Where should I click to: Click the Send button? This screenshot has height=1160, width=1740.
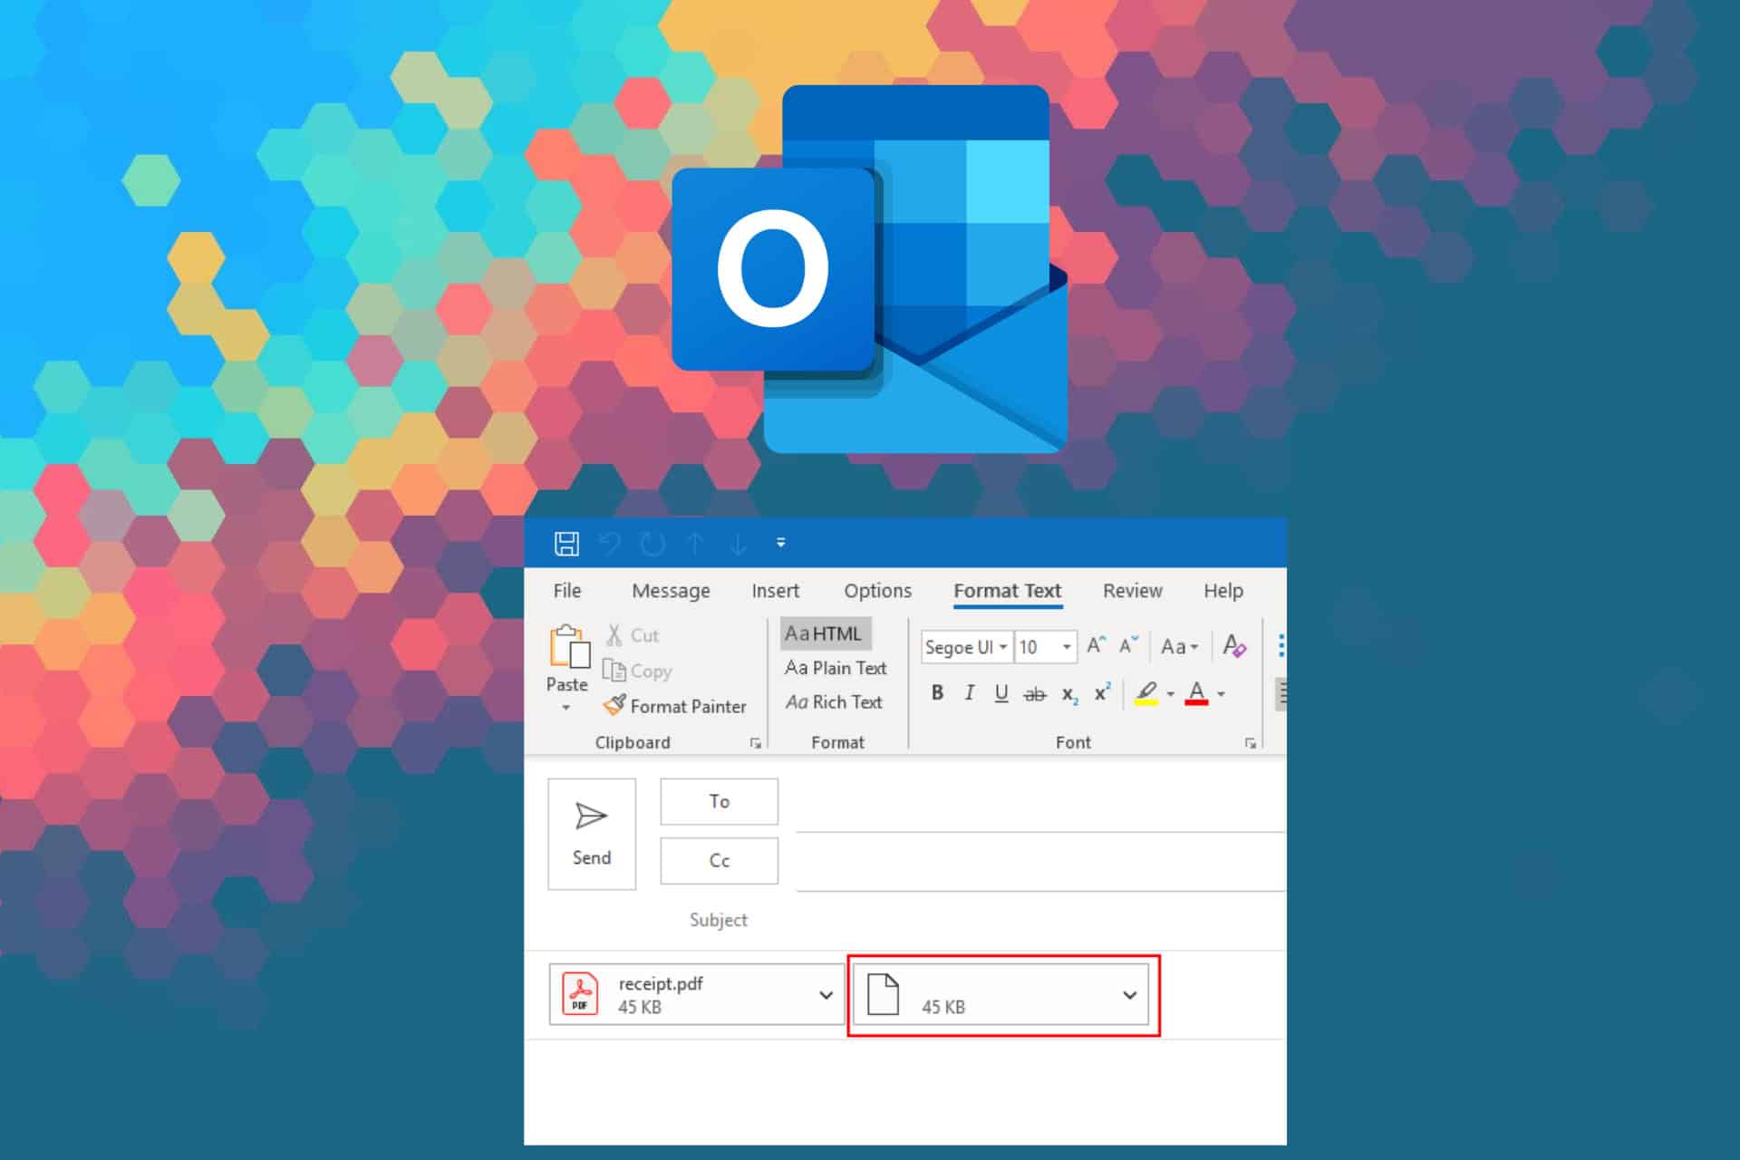click(x=592, y=834)
